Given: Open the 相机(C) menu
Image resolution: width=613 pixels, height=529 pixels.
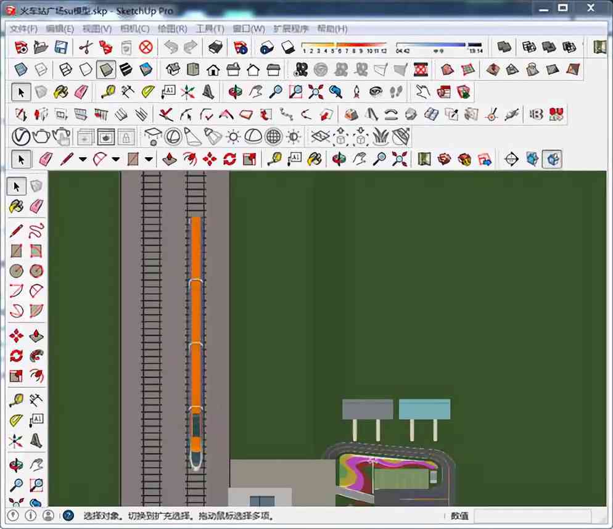Looking at the screenshot, I should (135, 29).
